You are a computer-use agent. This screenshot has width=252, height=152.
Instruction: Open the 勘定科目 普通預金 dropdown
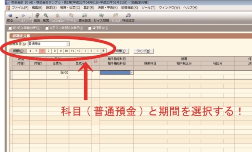tap(68, 44)
